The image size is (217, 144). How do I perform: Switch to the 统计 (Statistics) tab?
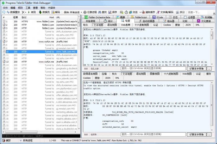point(108,21)
